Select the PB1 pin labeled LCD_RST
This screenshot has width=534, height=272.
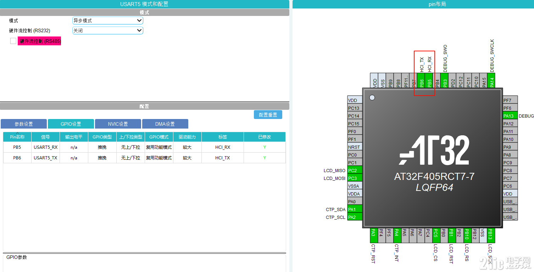coord(451,236)
